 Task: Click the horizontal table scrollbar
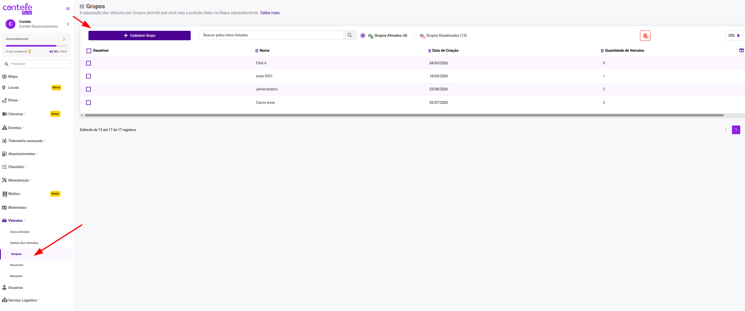coord(404,115)
